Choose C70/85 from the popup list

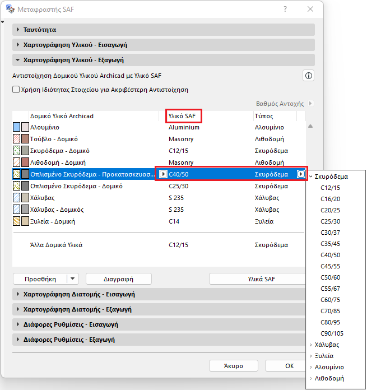pos(330,311)
